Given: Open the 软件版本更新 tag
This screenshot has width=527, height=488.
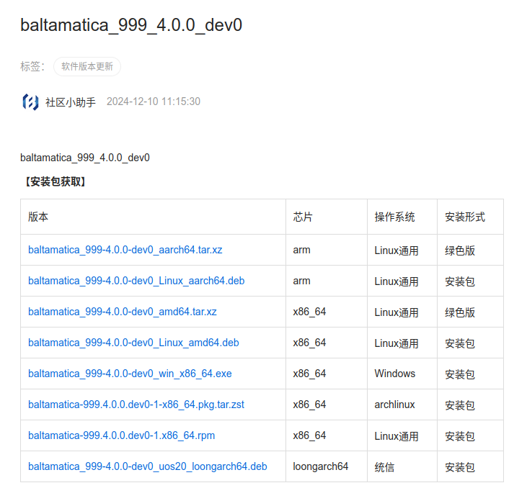Looking at the screenshot, I should [x=87, y=66].
